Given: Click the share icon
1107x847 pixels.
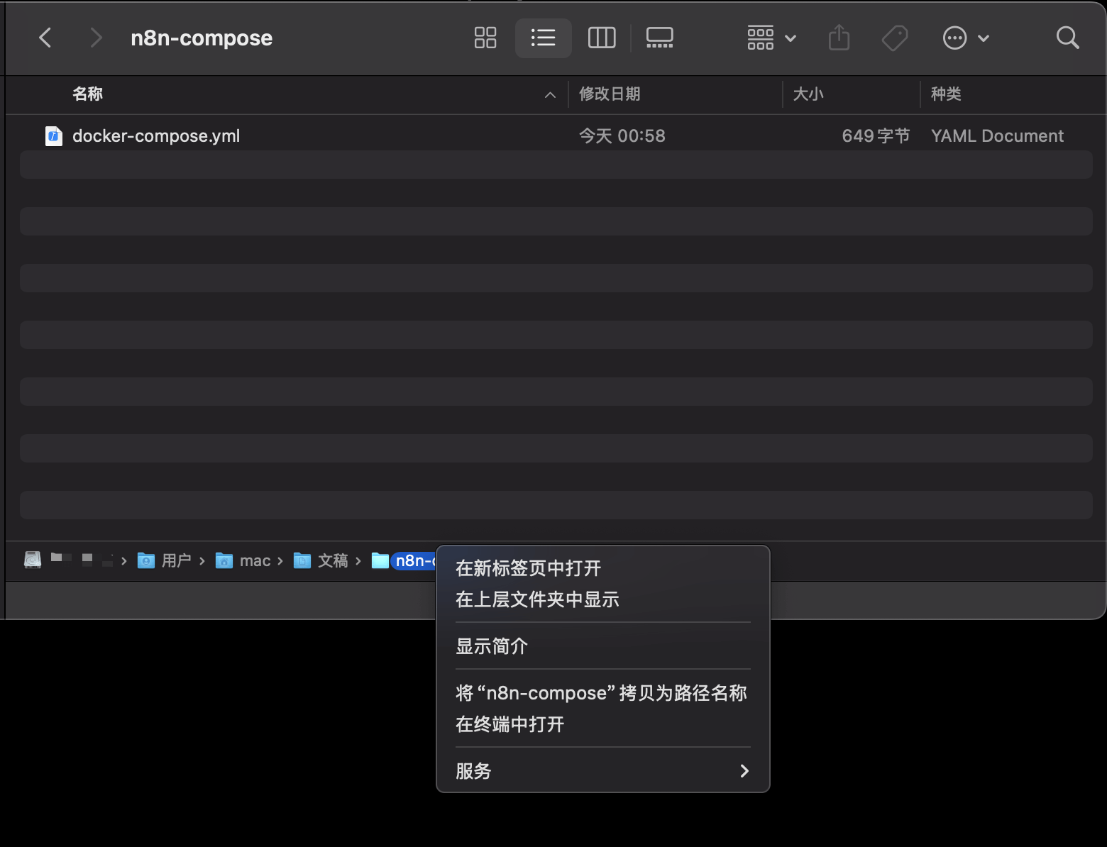Looking at the screenshot, I should click(839, 38).
